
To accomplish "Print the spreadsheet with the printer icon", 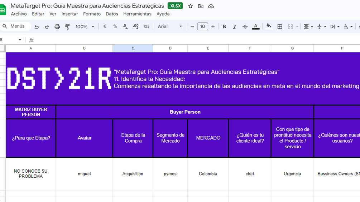I will 57,26.
